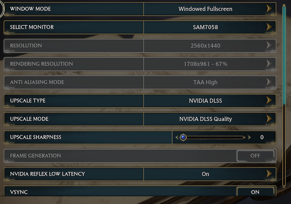Open the Select Monitor dropdown

click(x=205, y=27)
